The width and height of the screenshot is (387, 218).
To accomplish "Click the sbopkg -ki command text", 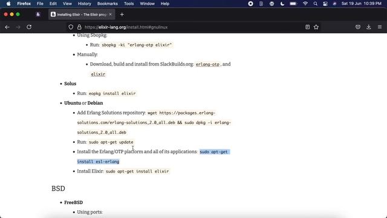I will tap(137, 45).
